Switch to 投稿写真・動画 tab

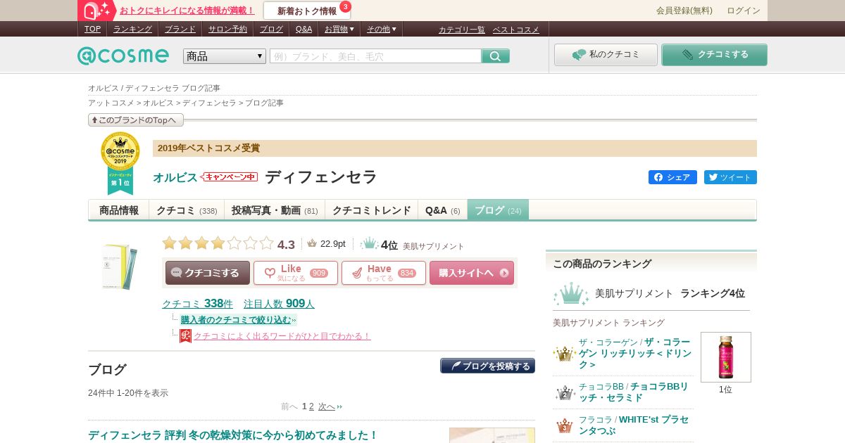coord(275,210)
